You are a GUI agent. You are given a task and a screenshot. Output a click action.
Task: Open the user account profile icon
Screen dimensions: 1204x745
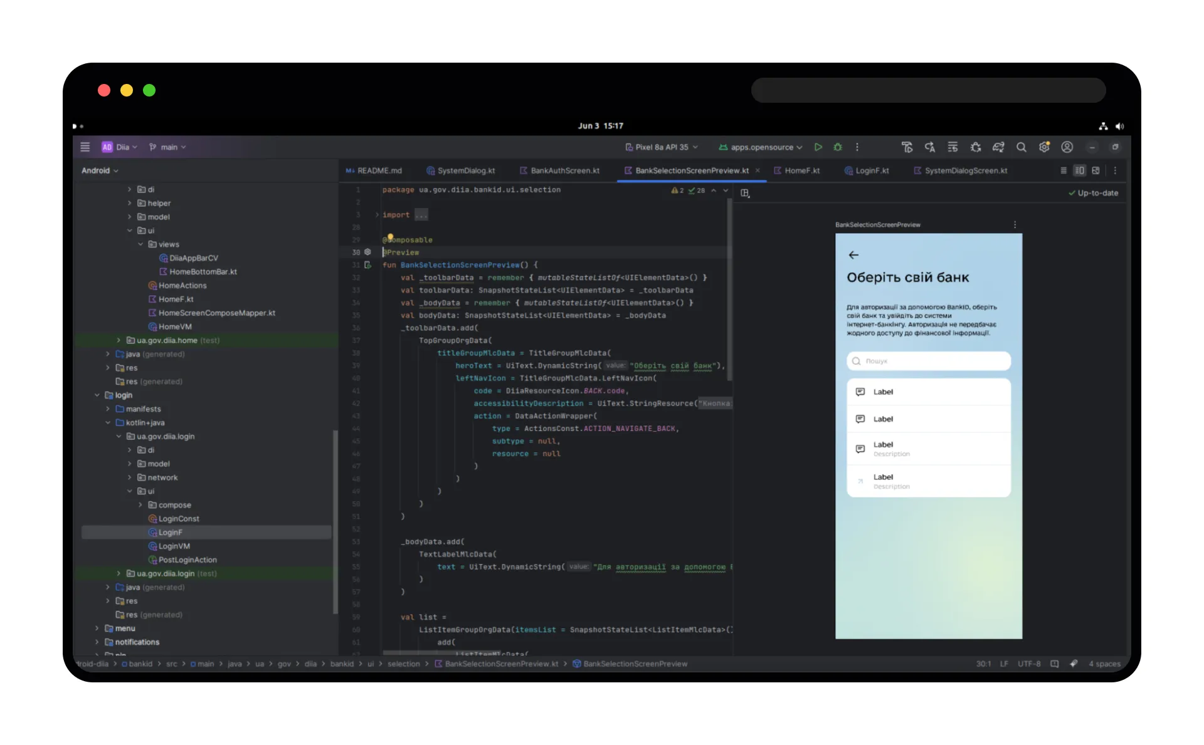(1067, 147)
